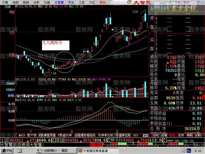Open the 指数 menu

15,2
